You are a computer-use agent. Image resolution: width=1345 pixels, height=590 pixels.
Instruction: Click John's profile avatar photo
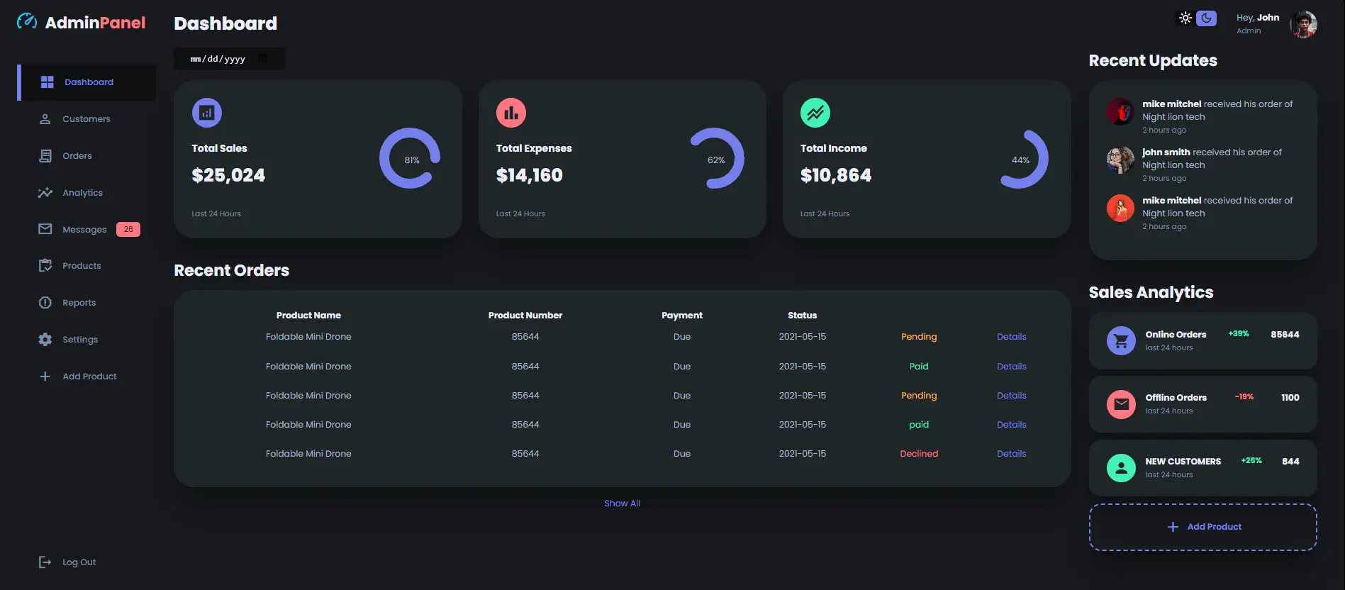1303,24
